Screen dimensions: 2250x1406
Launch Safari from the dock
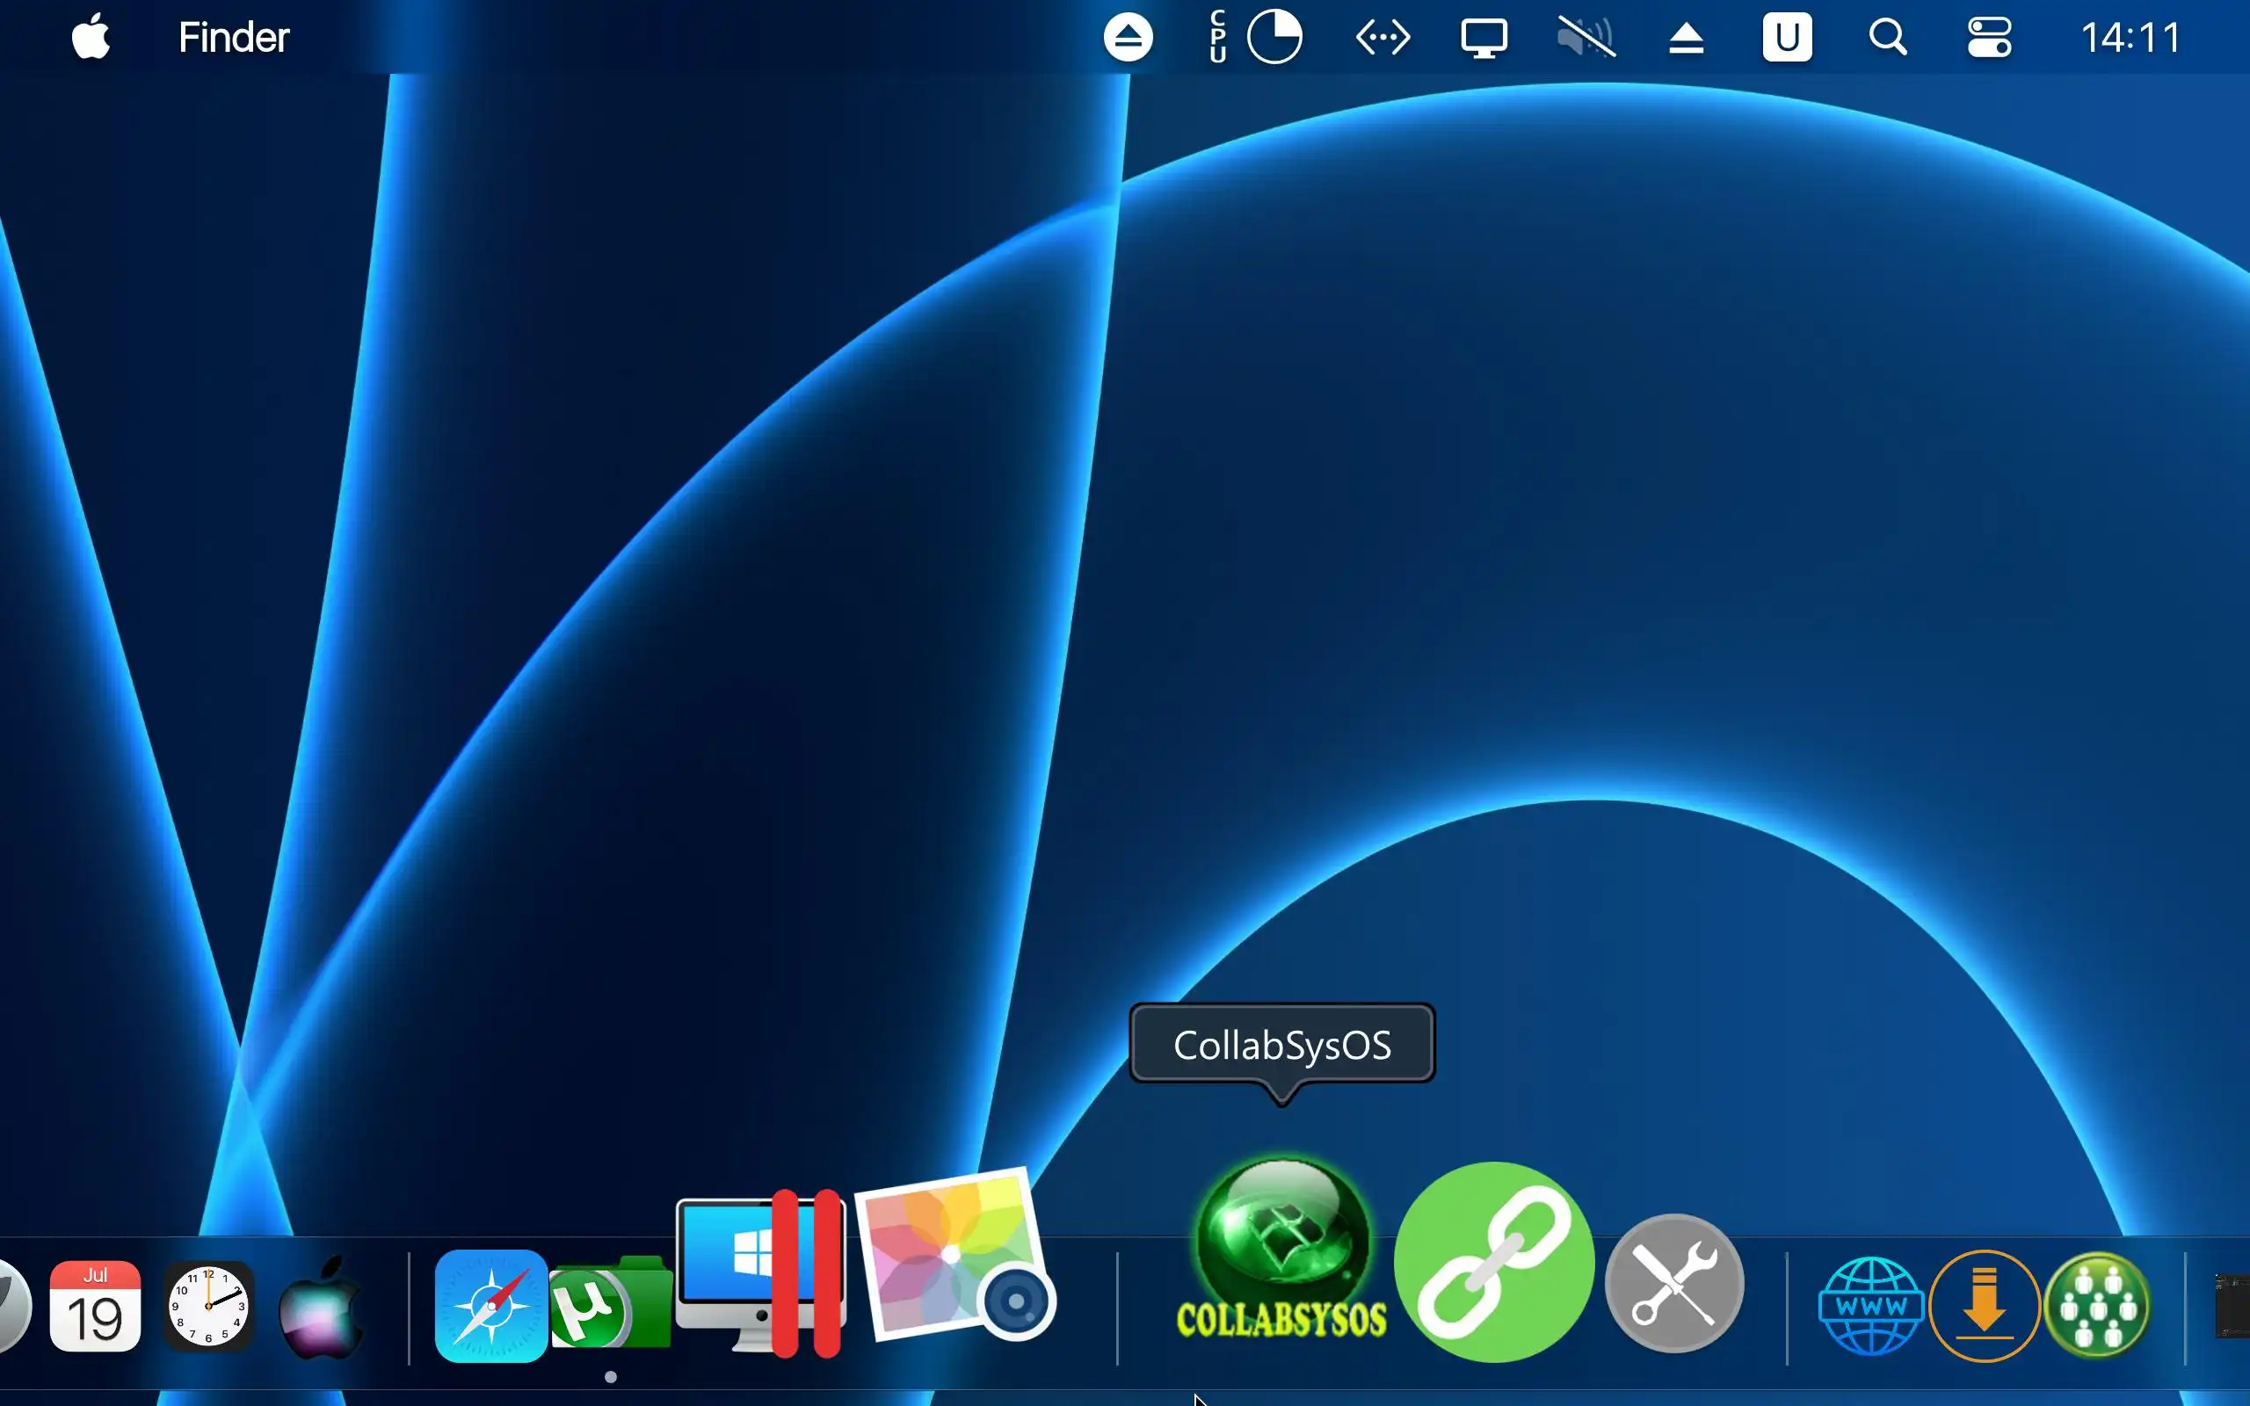pos(491,1306)
